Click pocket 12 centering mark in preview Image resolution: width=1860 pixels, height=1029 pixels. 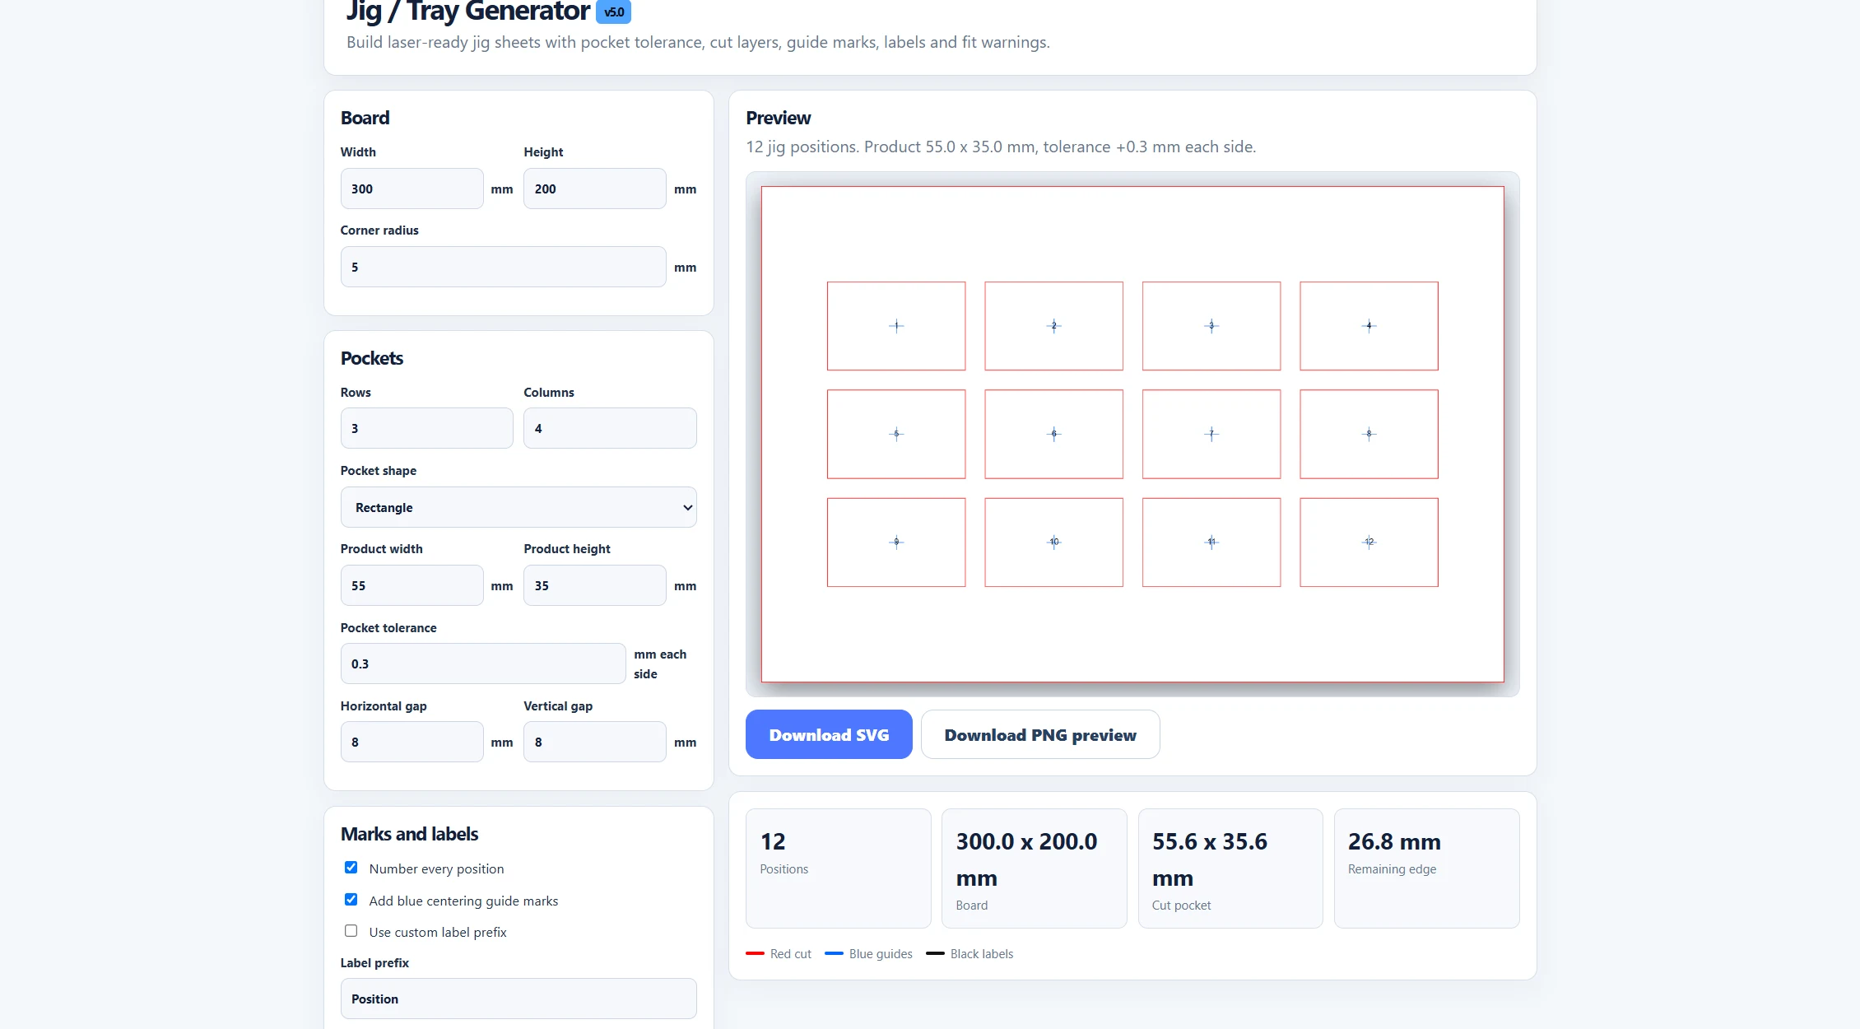[x=1369, y=542]
